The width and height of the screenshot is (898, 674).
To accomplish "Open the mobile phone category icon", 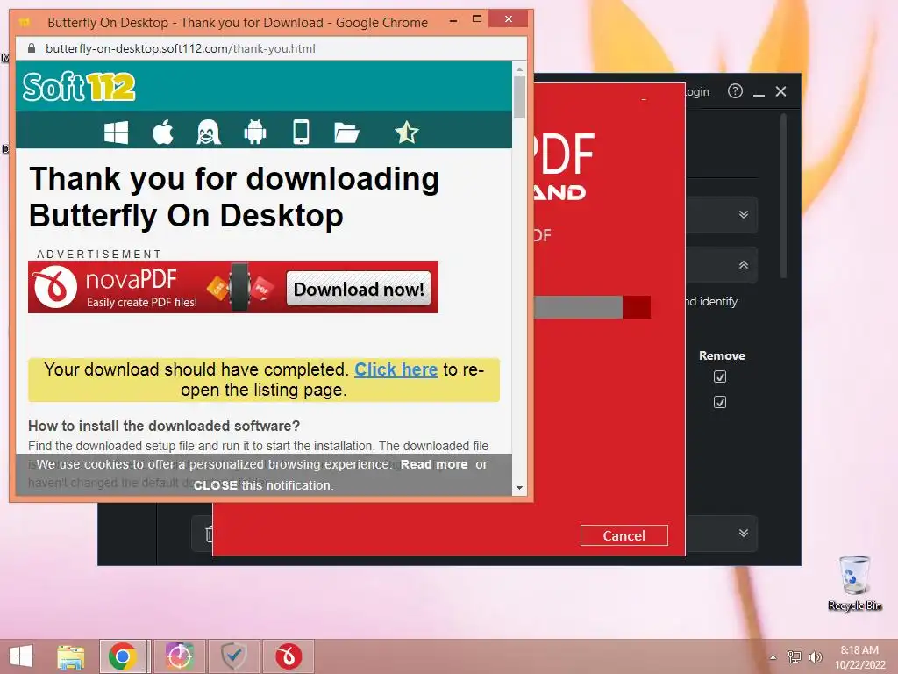I will [302, 133].
